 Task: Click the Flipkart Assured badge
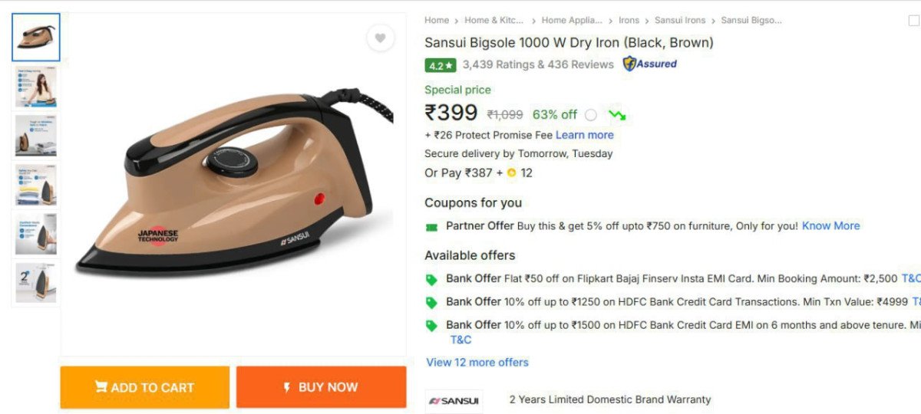coord(649,64)
